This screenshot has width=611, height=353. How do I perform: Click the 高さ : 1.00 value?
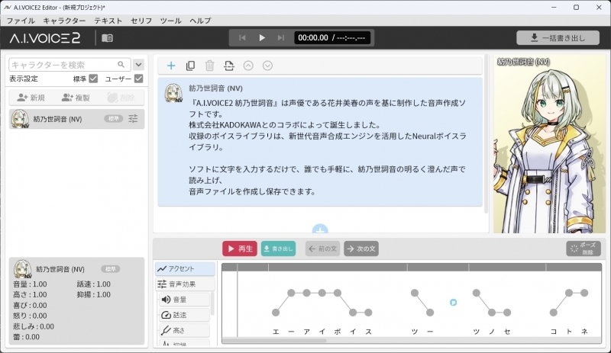point(30,294)
